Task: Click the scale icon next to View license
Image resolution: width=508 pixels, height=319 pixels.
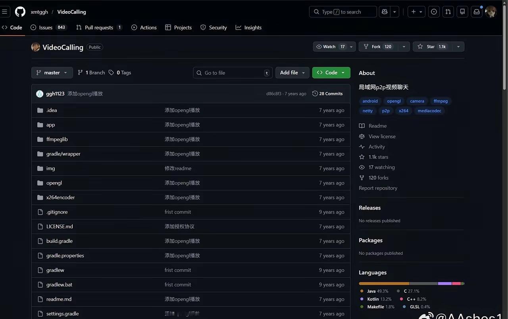Action: [x=362, y=136]
